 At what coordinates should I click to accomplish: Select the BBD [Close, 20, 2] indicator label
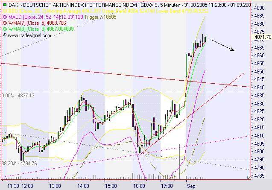[x=27, y=11]
